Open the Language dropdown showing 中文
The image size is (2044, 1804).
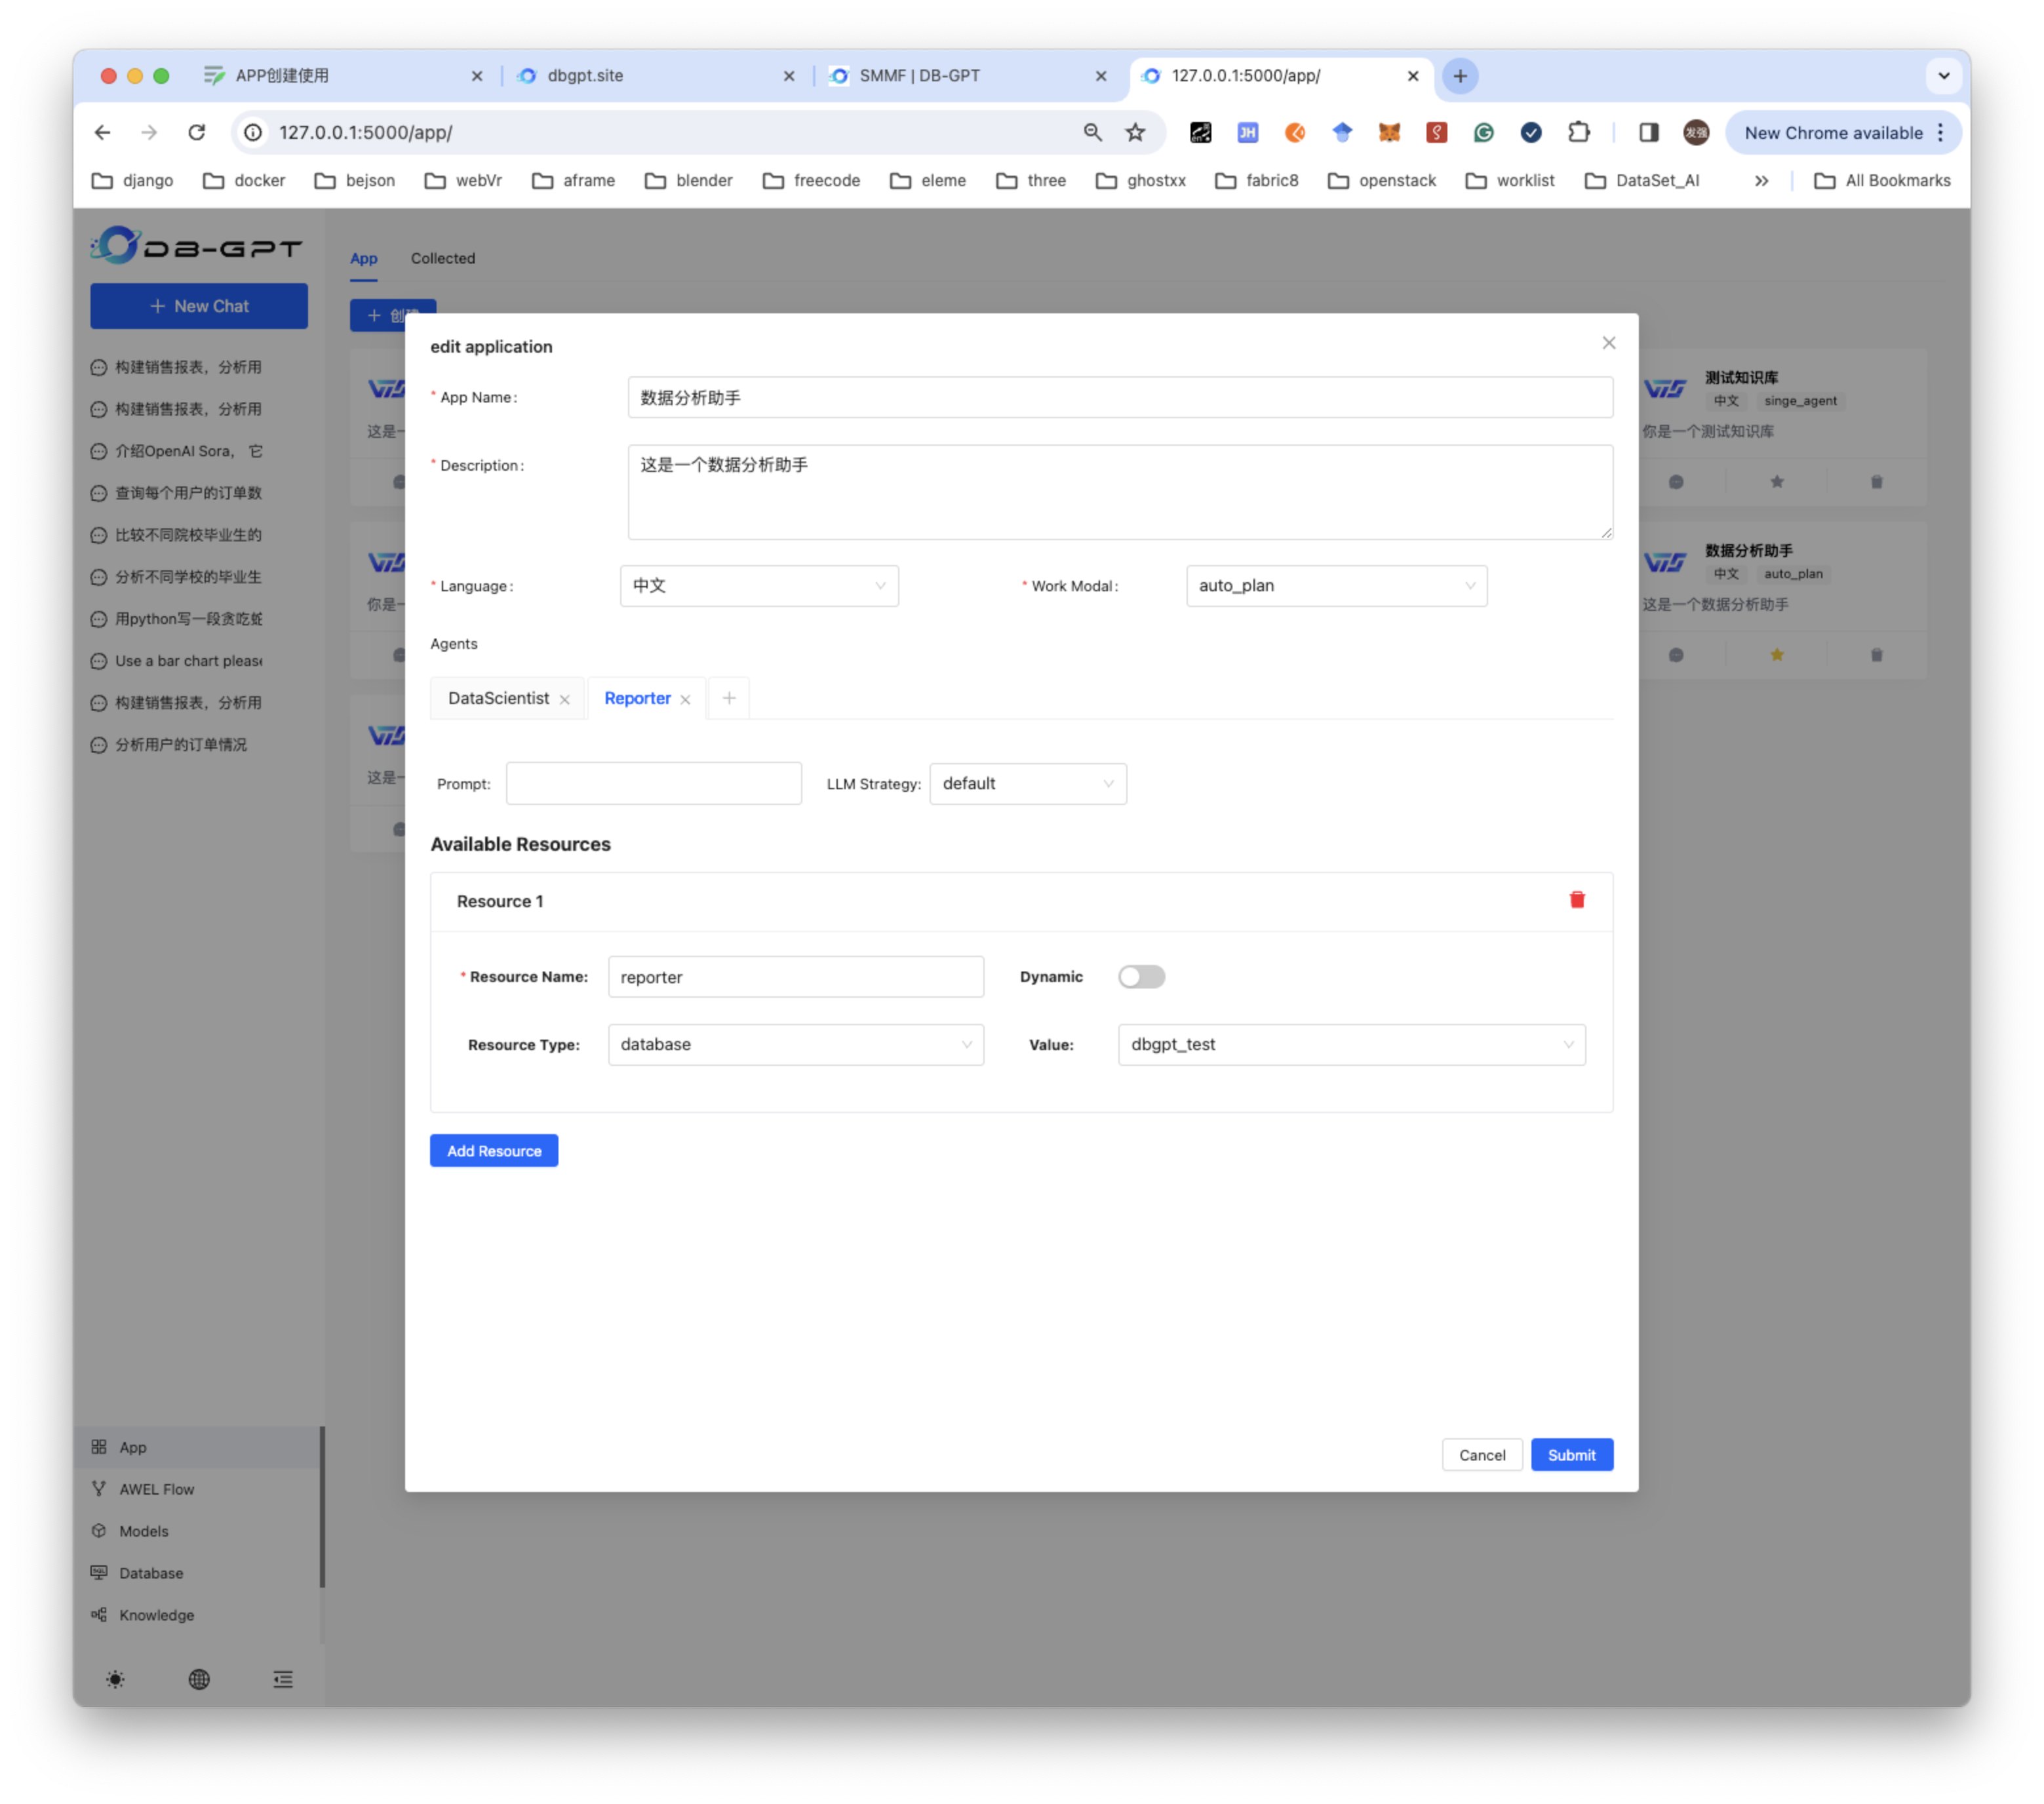[759, 586]
